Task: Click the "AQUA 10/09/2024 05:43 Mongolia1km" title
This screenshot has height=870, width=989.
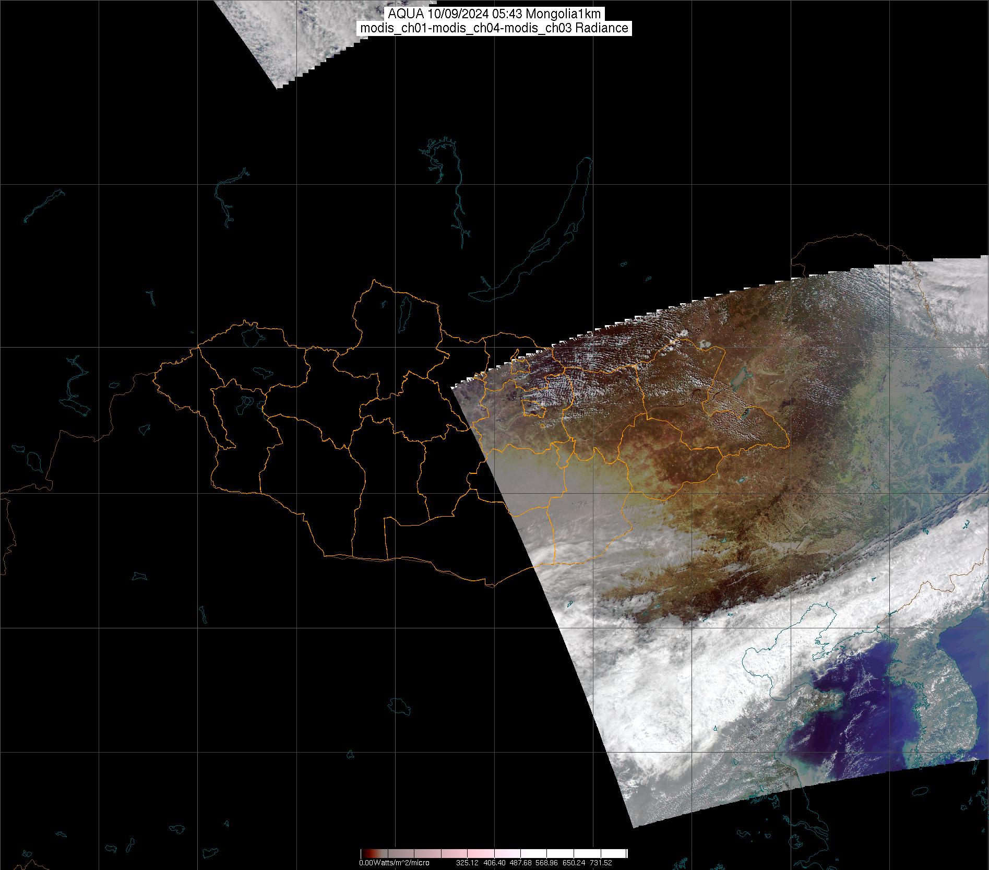Action: coord(494,14)
